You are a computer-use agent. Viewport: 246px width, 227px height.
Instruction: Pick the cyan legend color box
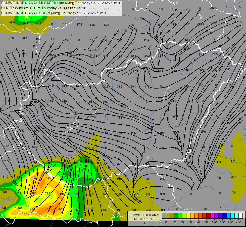[233, 216]
